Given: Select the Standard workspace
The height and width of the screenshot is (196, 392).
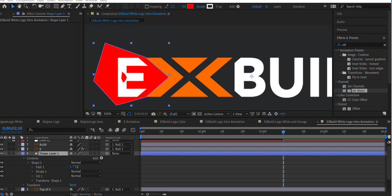Looking at the screenshot, I should coord(299,7).
